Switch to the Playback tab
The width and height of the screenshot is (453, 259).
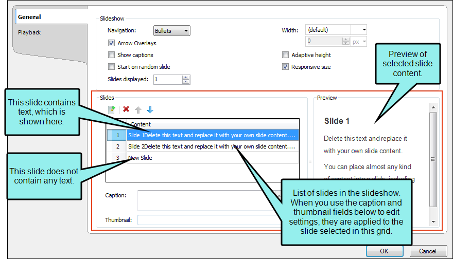(29, 32)
